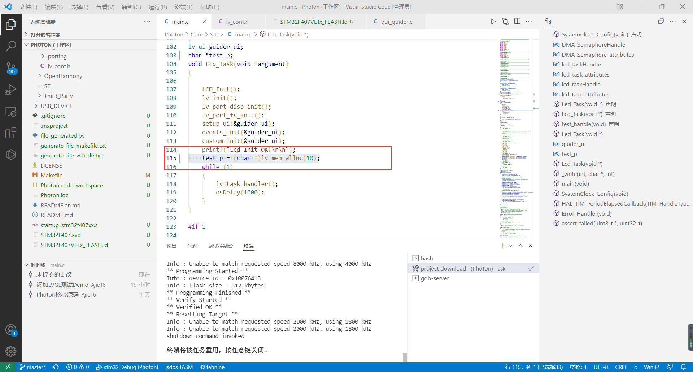Open the Explorer view in activity bar

pos(11,25)
